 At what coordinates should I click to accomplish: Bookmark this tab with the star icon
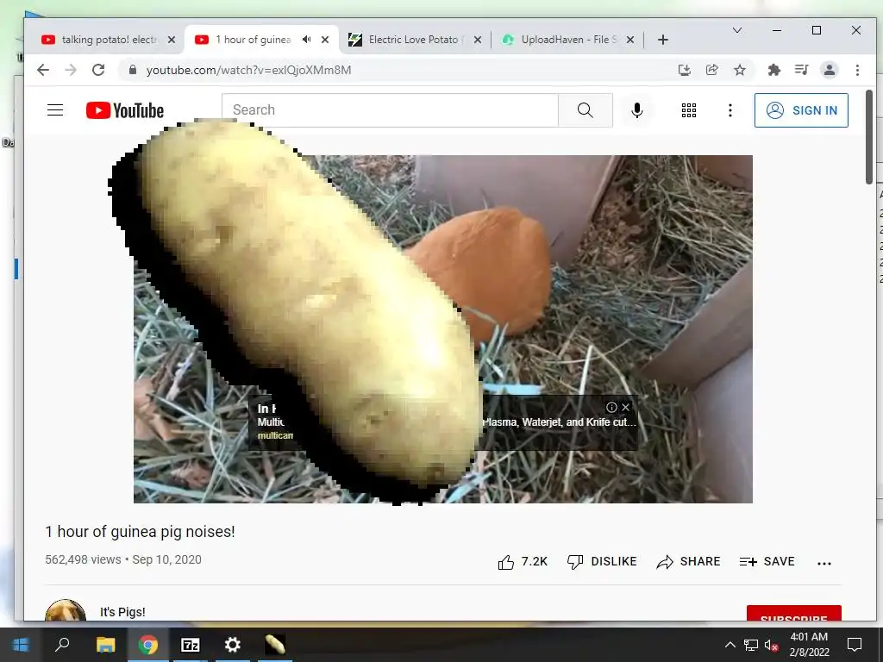[739, 70]
